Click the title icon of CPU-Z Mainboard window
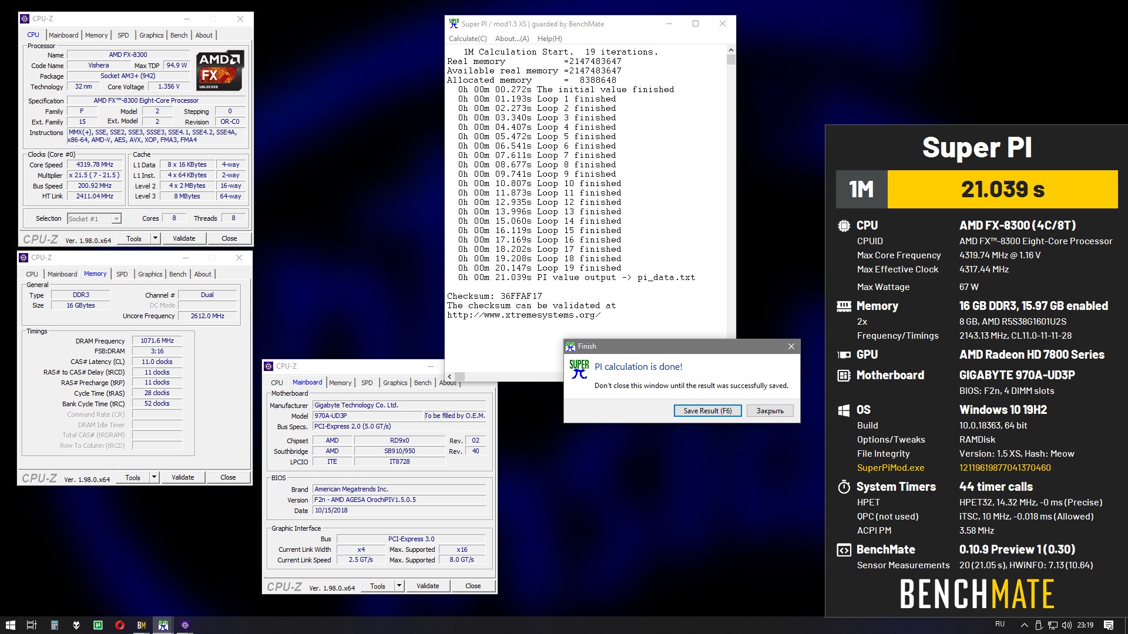Image resolution: width=1128 pixels, height=634 pixels. pos(268,366)
